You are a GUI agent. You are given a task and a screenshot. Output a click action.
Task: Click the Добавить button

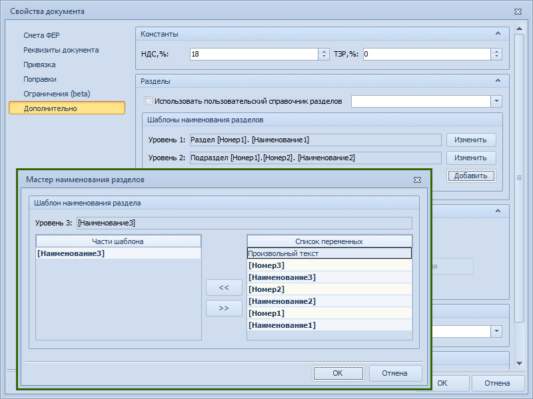pos(471,176)
